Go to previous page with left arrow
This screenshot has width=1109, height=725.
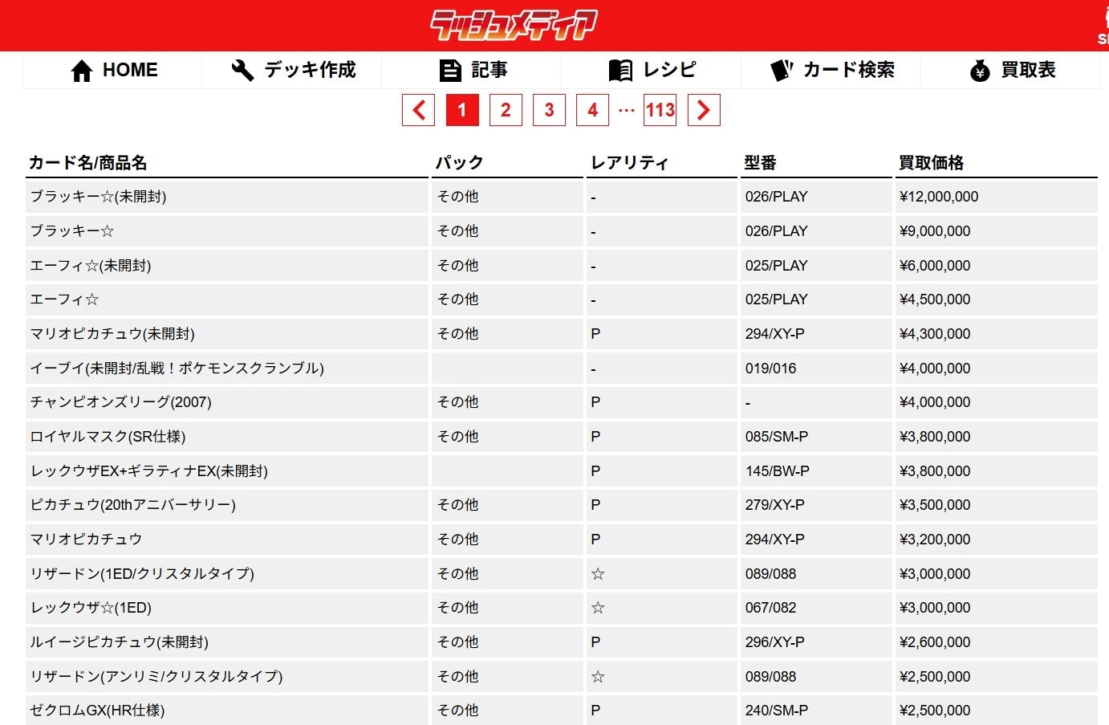click(x=418, y=110)
